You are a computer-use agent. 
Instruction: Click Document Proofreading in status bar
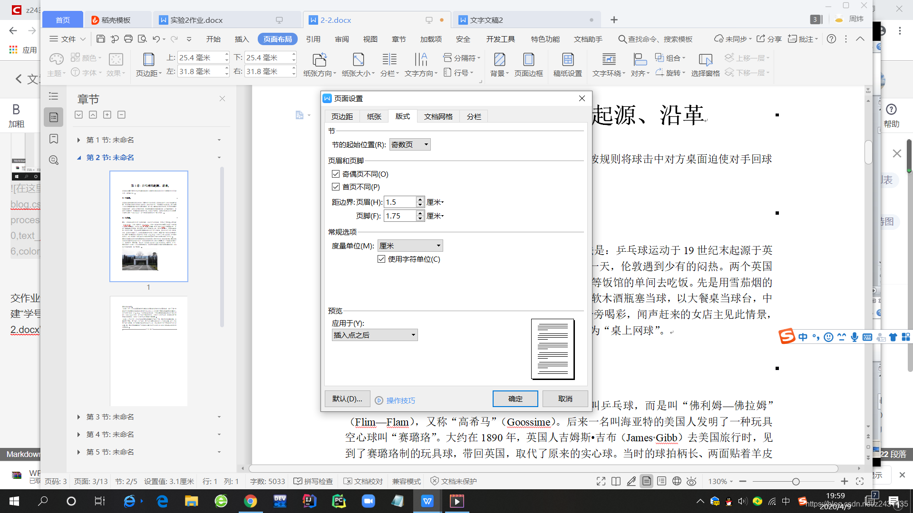363,481
